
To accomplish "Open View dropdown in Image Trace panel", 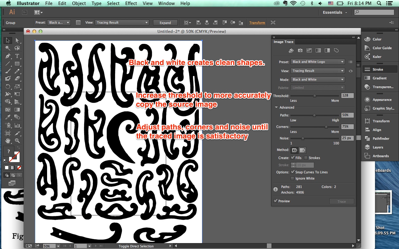I will click(x=318, y=71).
